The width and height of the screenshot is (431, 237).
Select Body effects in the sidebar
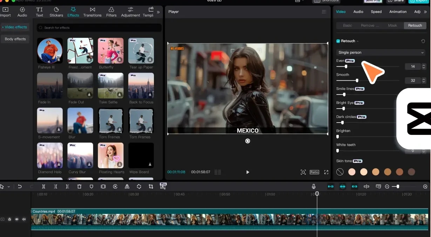[15, 39]
